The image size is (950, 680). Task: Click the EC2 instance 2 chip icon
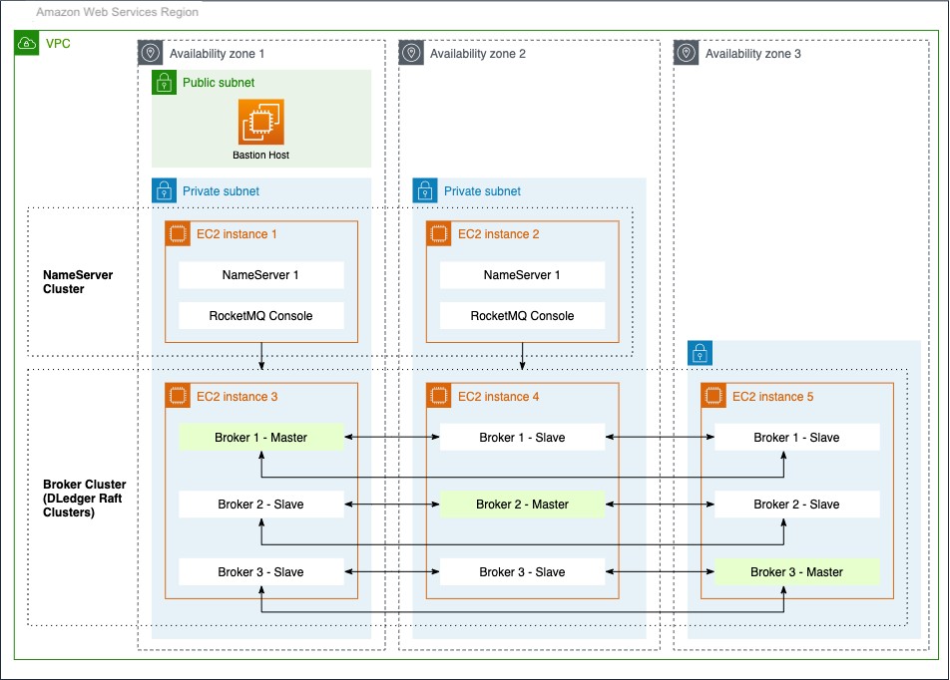(x=439, y=233)
